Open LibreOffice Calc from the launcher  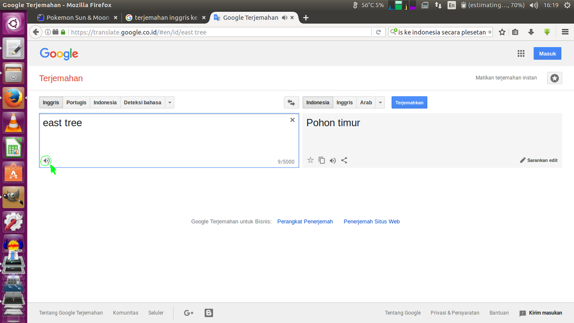pyautogui.click(x=13, y=148)
